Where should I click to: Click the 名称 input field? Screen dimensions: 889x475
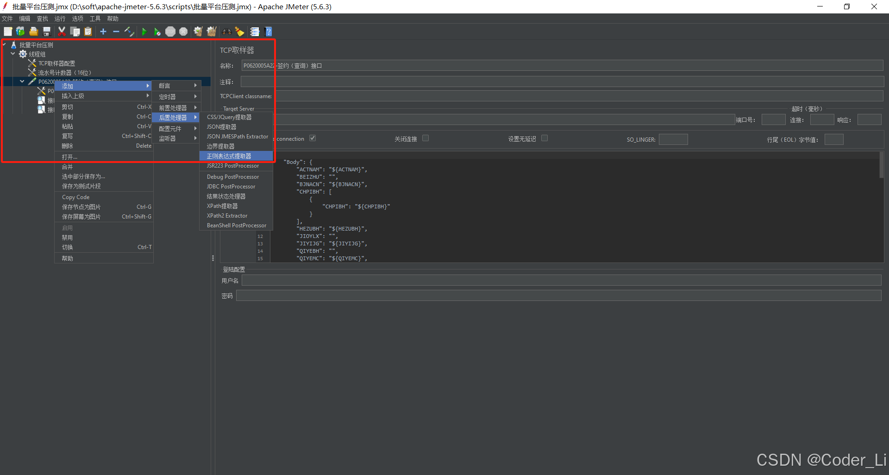[563, 66]
